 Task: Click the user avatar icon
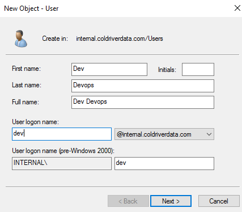tap(21, 39)
